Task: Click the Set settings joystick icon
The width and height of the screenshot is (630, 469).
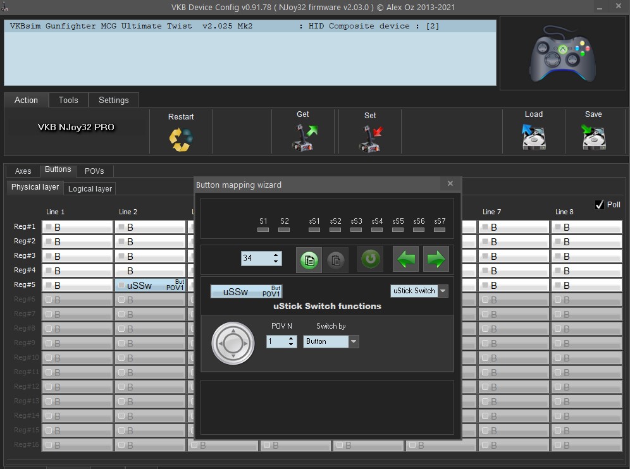Action: tap(371, 138)
